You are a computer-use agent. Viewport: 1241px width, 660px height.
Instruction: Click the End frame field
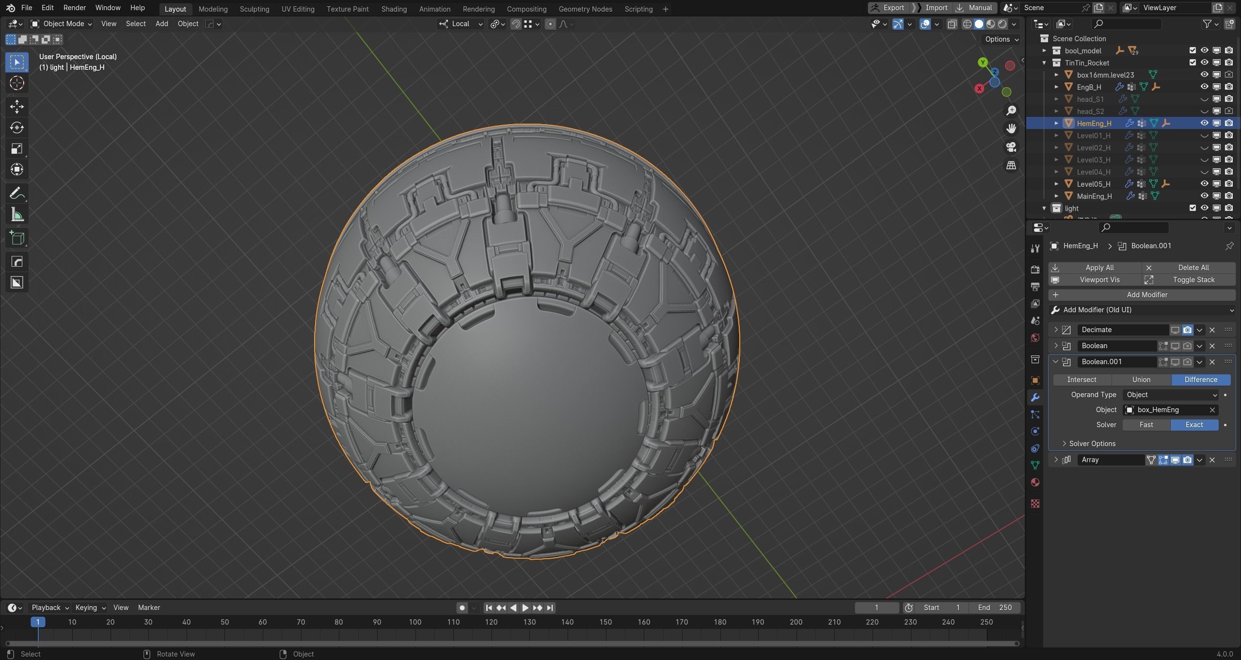995,608
